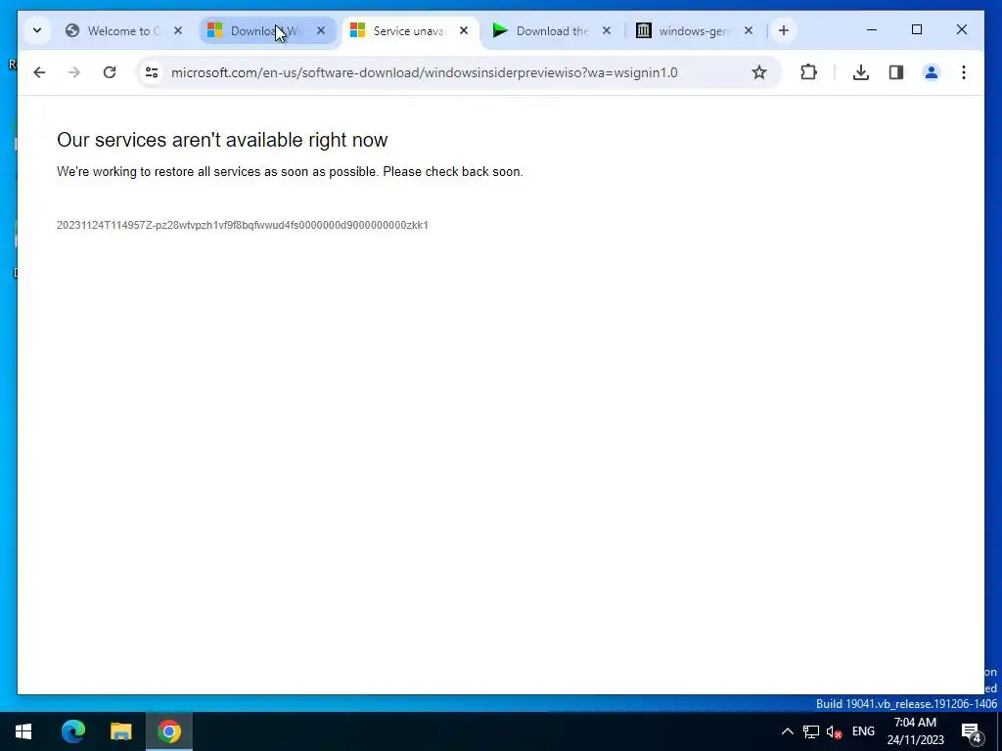This screenshot has height=751, width=1002.
Task: Open the muted volume tray icon
Action: point(834,731)
